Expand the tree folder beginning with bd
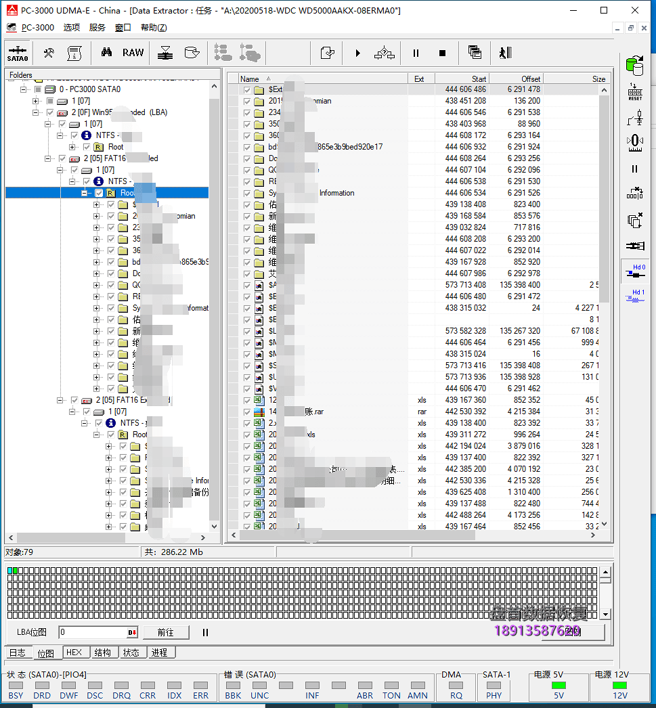The height and width of the screenshot is (708, 656). coord(96,262)
